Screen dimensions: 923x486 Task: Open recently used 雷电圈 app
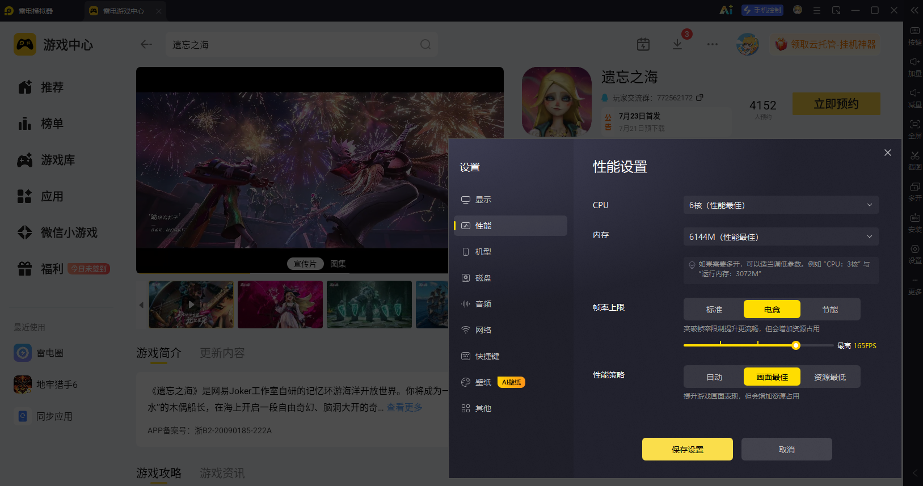(x=39, y=353)
